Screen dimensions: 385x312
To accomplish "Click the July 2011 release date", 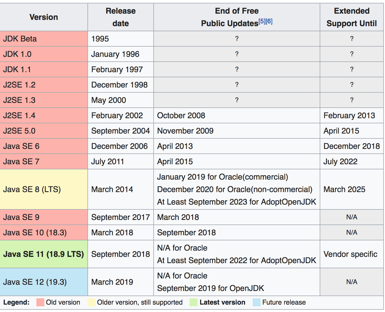I will point(107,161).
